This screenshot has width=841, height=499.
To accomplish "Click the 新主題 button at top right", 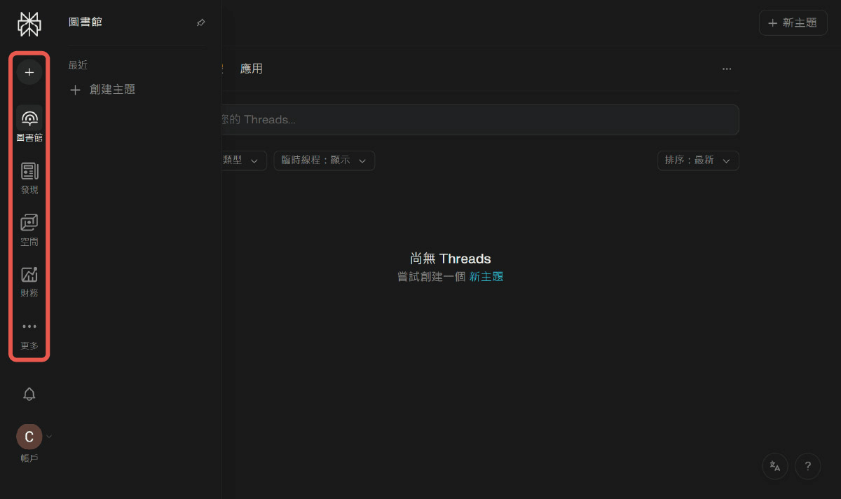I will [793, 22].
